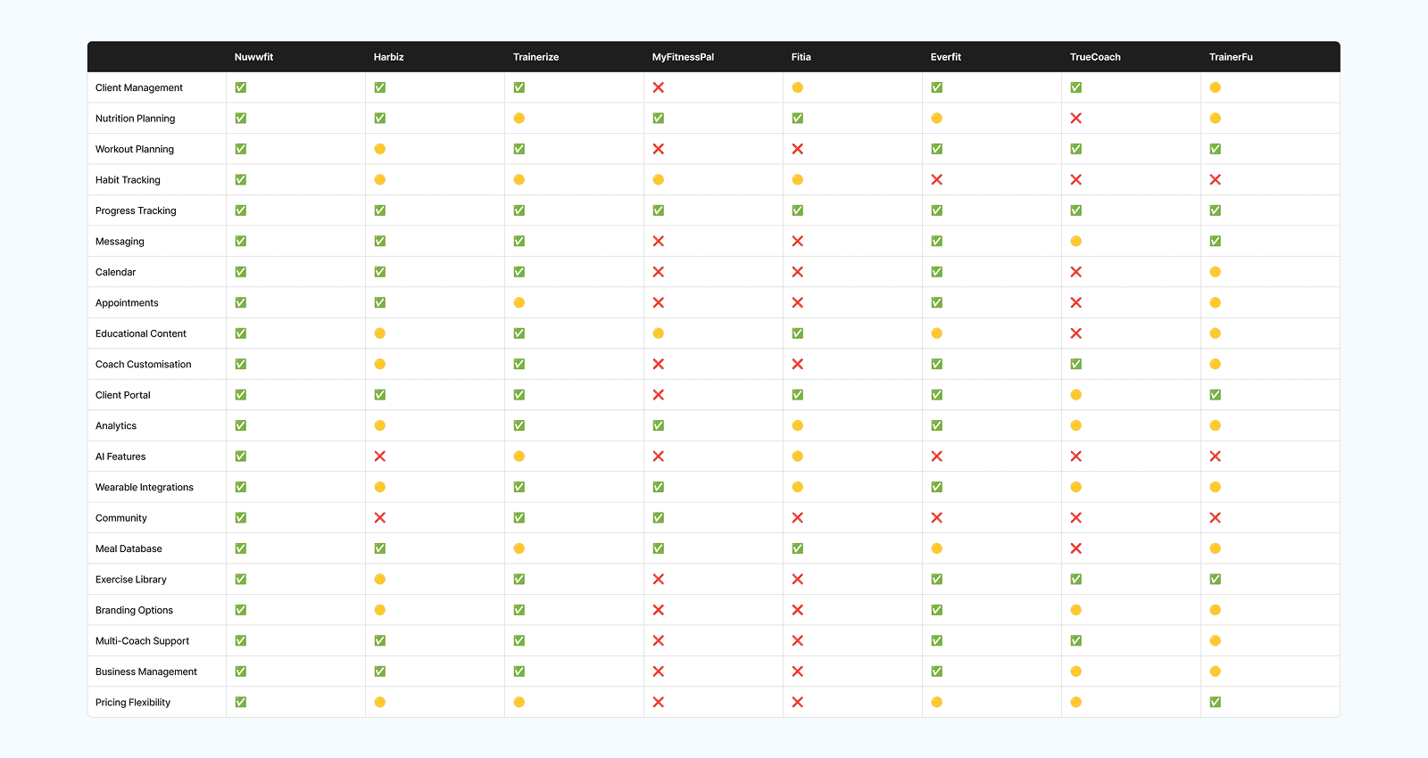
Task: Click the Trainerize column header
Action: tap(535, 57)
